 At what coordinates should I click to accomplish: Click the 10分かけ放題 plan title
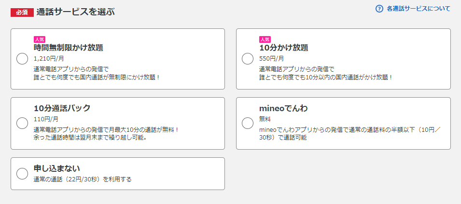283,48
